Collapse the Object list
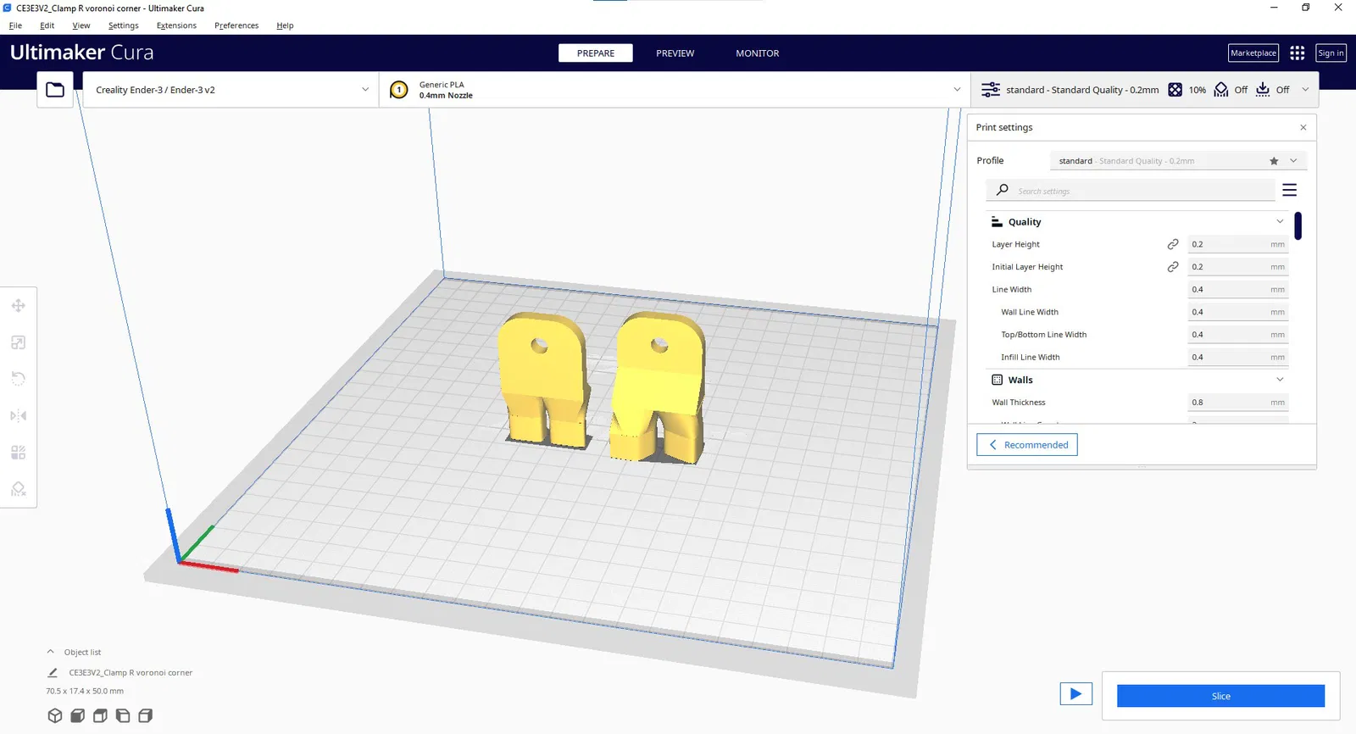This screenshot has height=734, width=1356. pyautogui.click(x=51, y=652)
